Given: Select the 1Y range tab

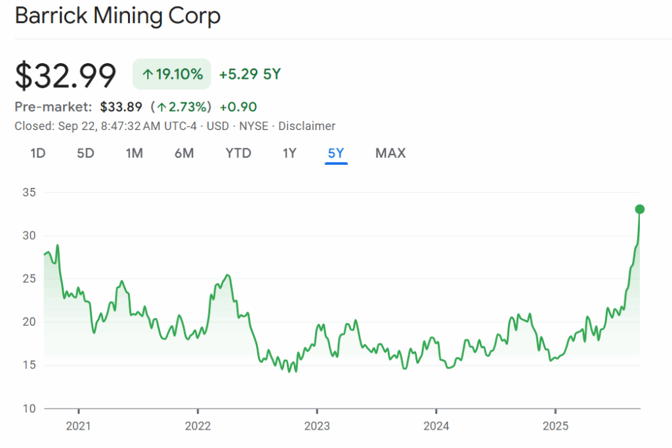Looking at the screenshot, I should [289, 153].
